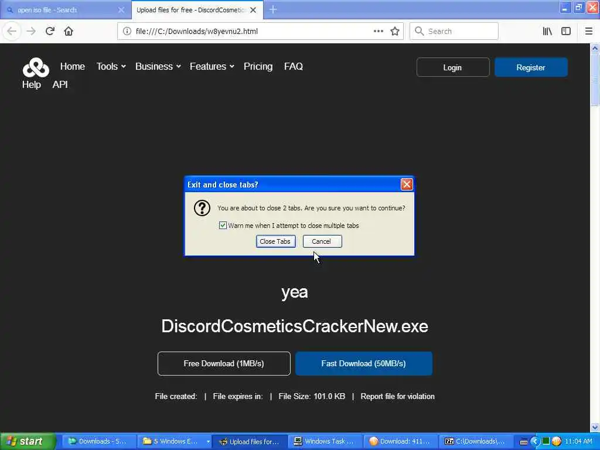The image size is (600, 450).
Task: Click the Login button
Action: tap(453, 67)
